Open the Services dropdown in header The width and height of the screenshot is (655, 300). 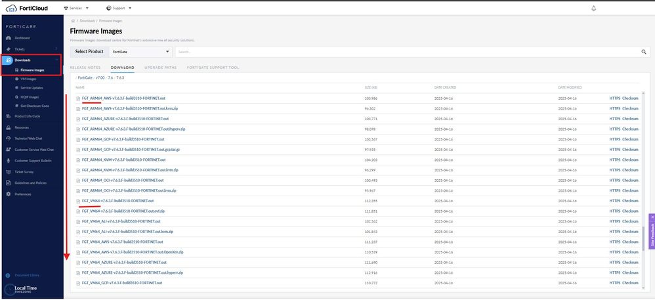coord(76,8)
